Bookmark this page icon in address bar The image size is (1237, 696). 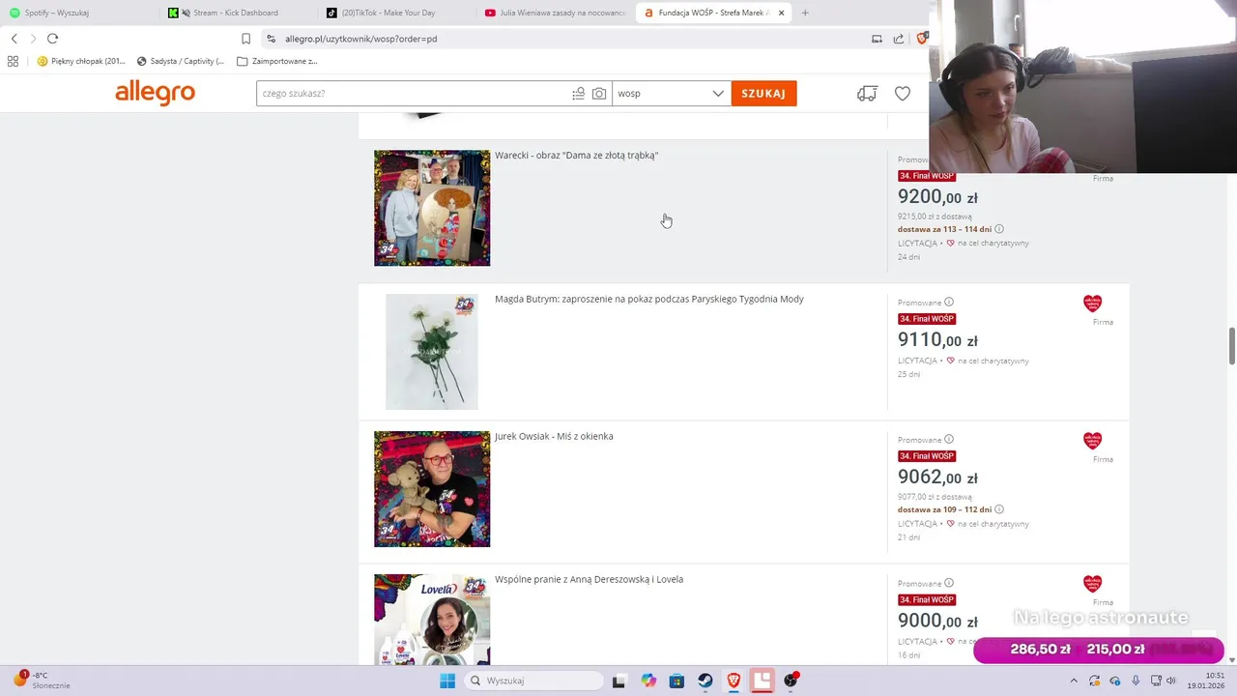click(x=245, y=39)
